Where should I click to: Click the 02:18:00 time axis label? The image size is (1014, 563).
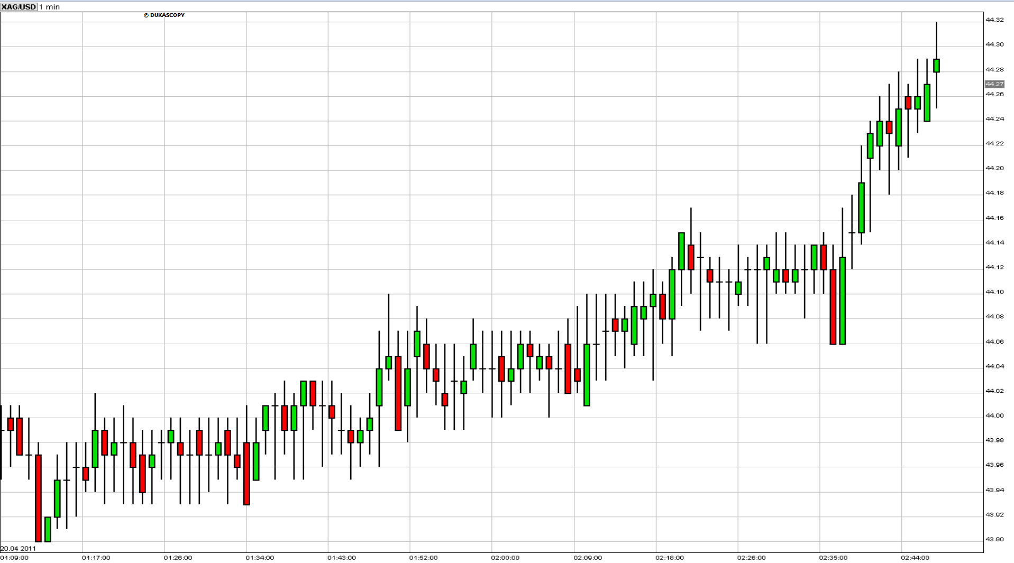tap(669, 558)
